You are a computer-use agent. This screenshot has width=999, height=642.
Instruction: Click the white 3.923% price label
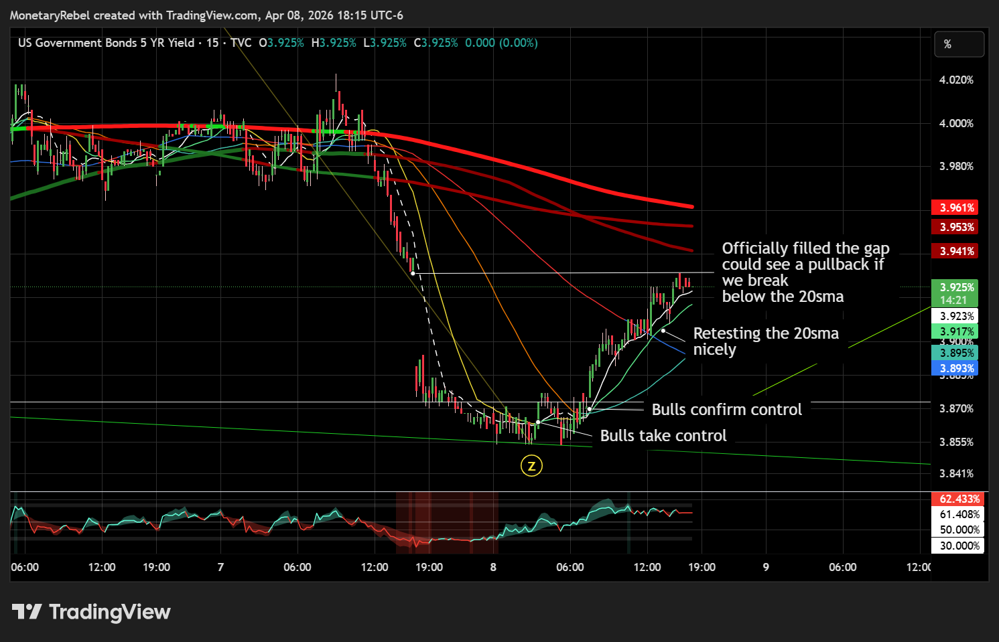(954, 316)
